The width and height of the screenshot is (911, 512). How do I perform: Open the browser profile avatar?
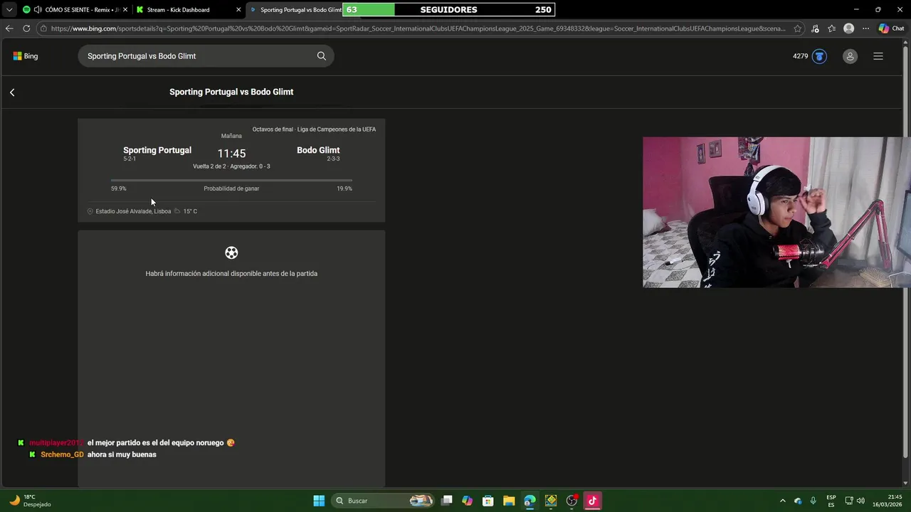(848, 28)
